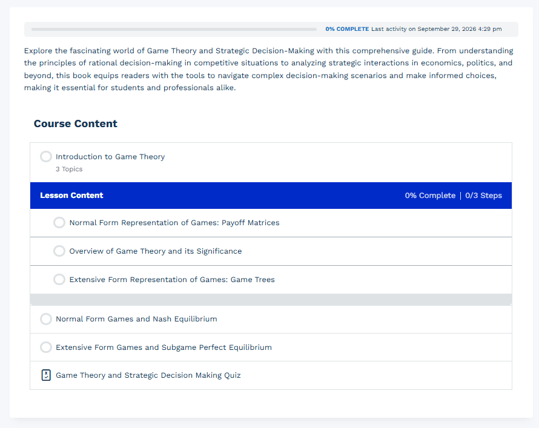Image resolution: width=539 pixels, height=428 pixels.
Task: Open Extensive Form Representation of Games: Game Trees
Action: point(172,280)
